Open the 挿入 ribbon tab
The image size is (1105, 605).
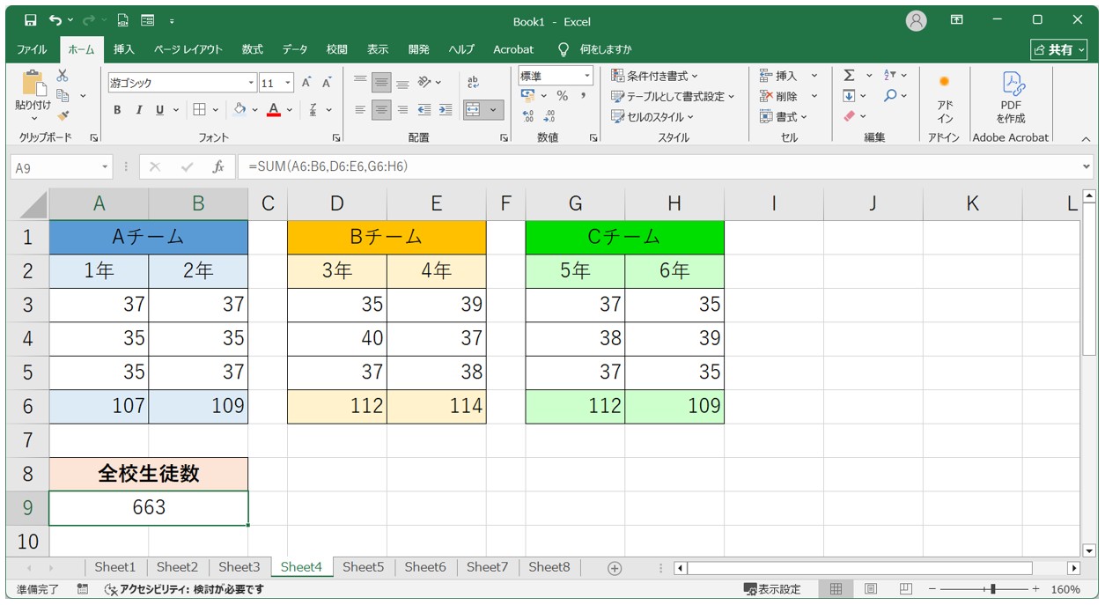pyautogui.click(x=124, y=49)
